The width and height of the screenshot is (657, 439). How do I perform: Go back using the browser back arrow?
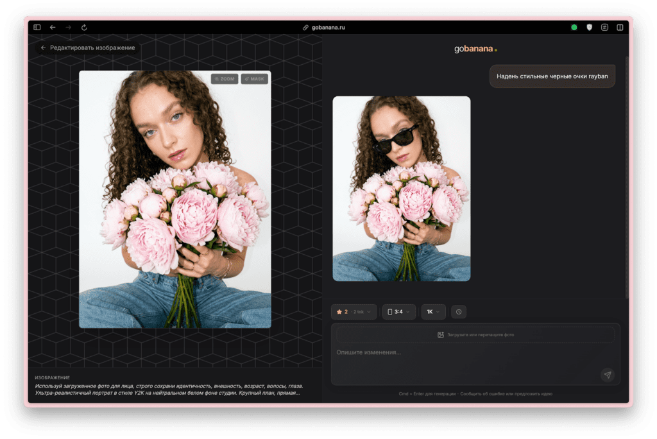[x=53, y=28]
